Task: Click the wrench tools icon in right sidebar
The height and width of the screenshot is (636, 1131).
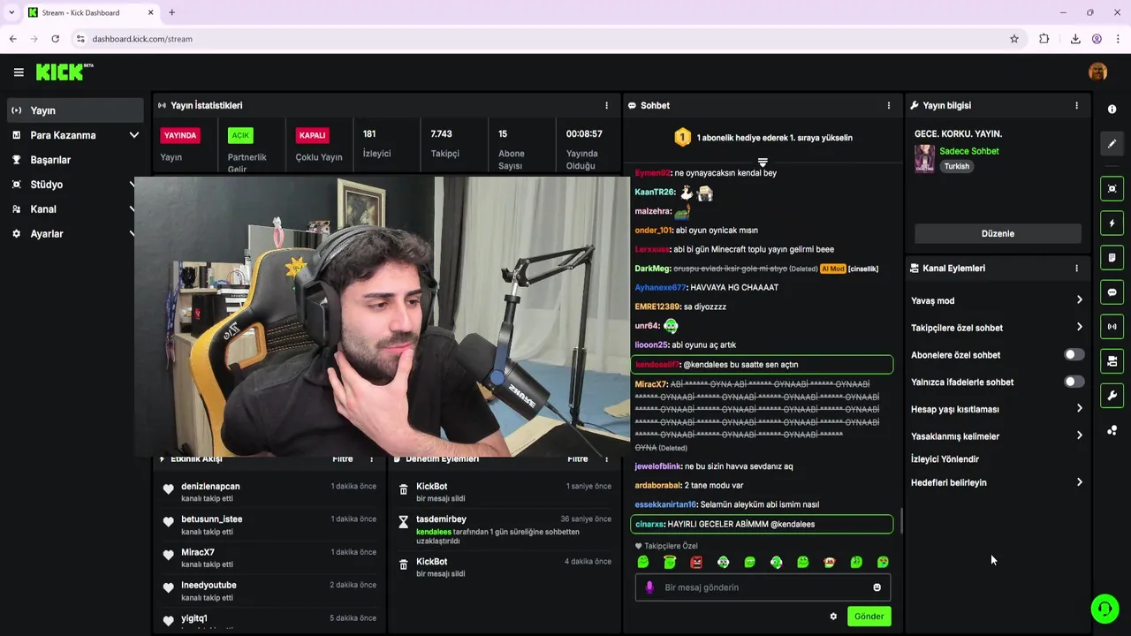Action: (x=1112, y=396)
